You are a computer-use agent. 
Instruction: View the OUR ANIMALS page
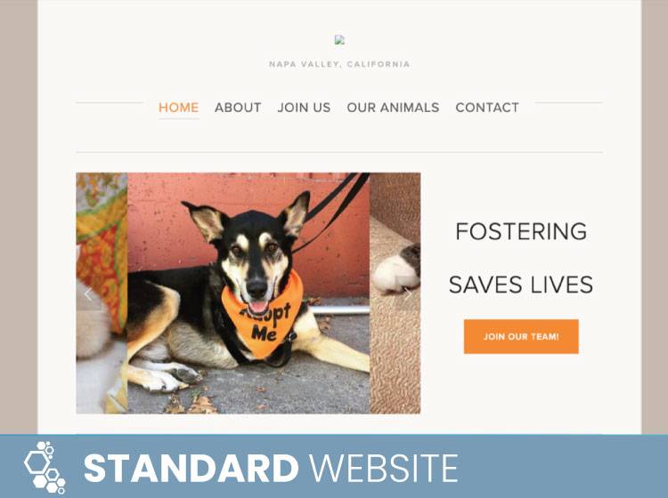pyautogui.click(x=393, y=108)
